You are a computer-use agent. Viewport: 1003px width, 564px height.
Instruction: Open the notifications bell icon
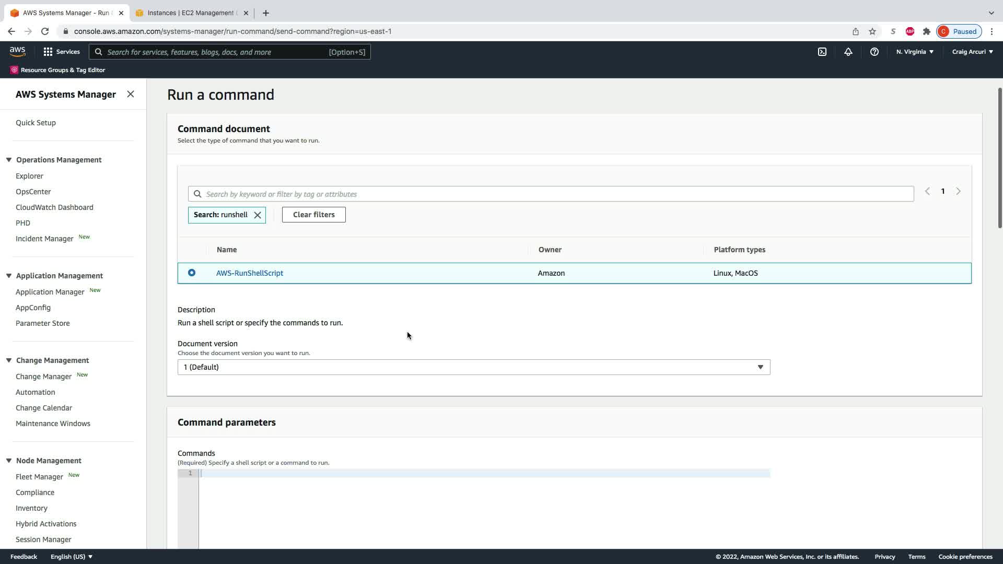click(848, 52)
